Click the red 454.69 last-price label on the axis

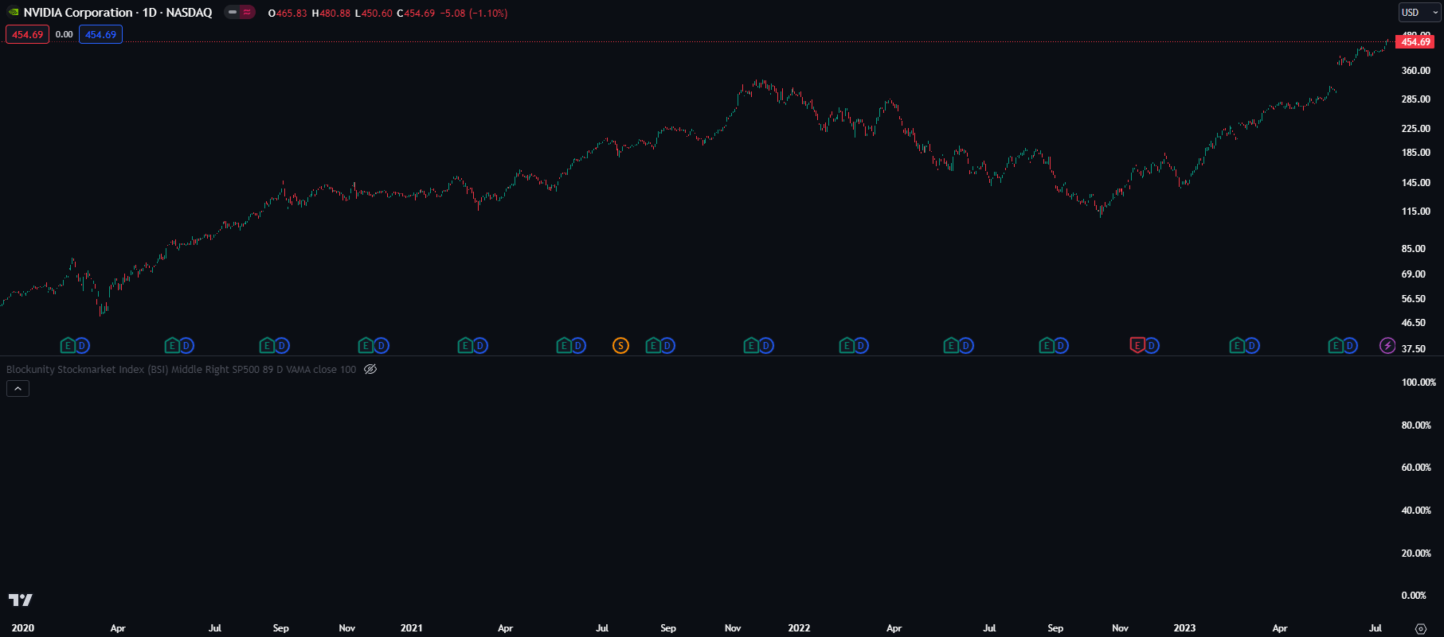1415,42
